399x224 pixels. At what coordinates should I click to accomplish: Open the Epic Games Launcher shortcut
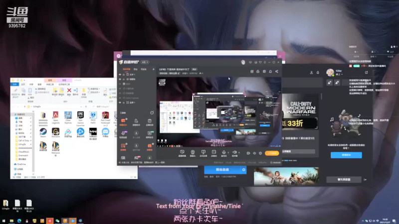pos(80,118)
